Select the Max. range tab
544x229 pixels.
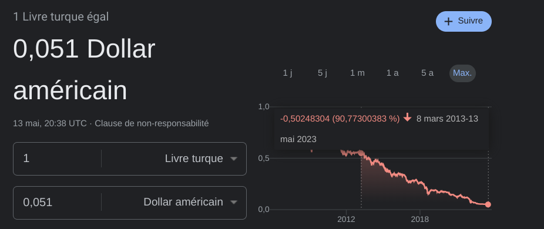tap(462, 73)
